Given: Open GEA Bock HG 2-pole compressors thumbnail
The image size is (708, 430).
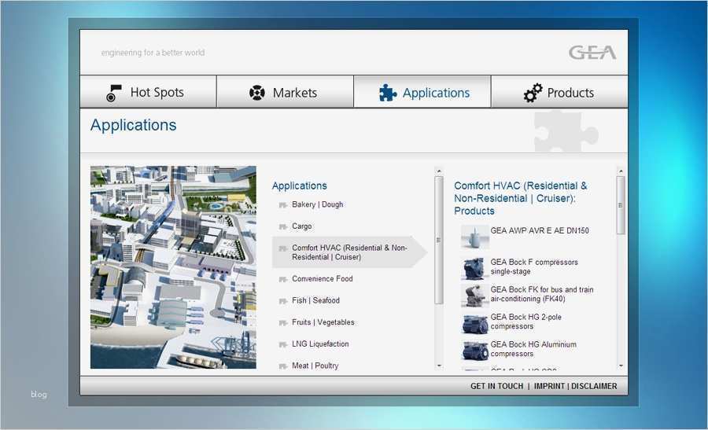Looking at the screenshot, I should 474,323.
